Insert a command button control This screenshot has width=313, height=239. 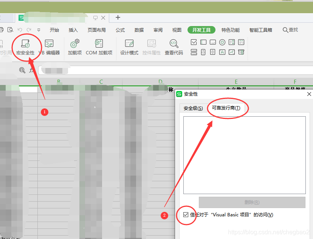click(x=213, y=42)
